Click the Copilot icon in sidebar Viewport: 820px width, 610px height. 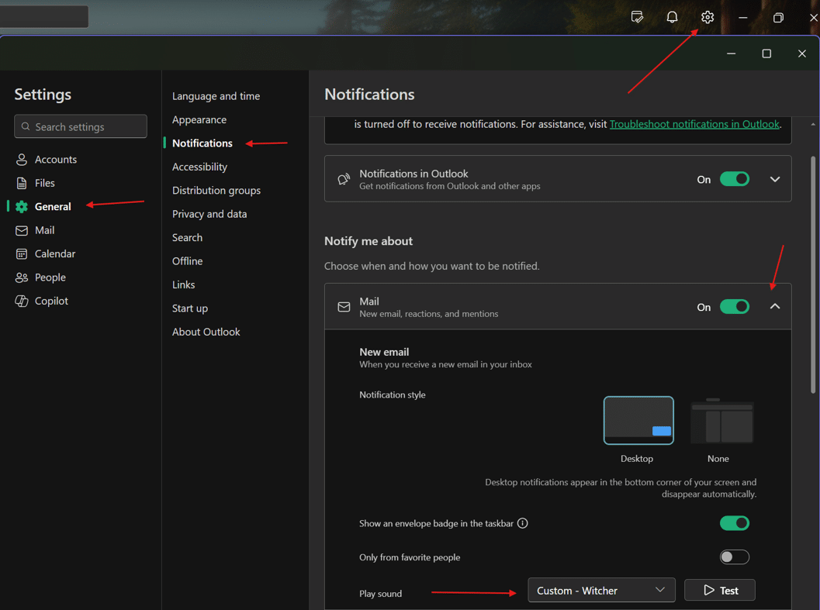pos(22,301)
